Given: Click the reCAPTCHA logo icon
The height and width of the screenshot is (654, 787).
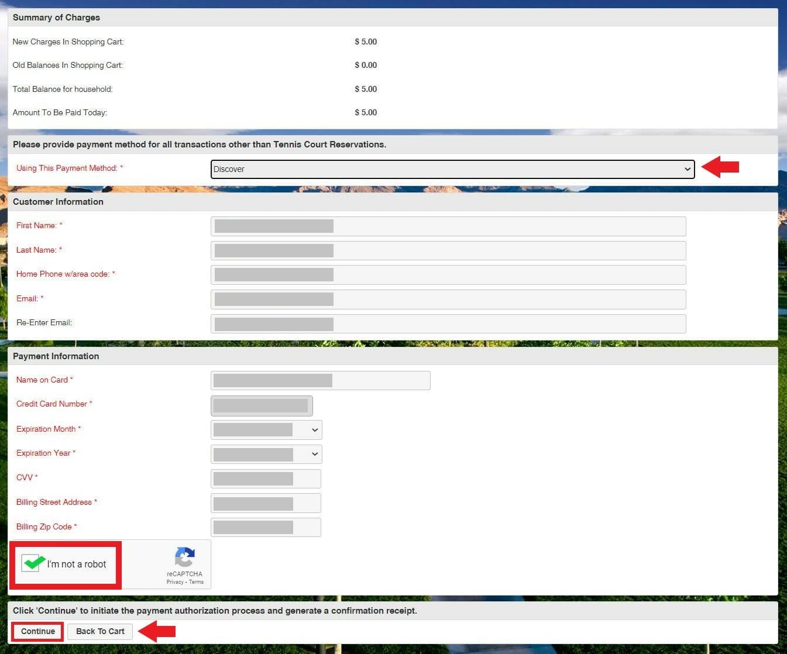Looking at the screenshot, I should 184,557.
